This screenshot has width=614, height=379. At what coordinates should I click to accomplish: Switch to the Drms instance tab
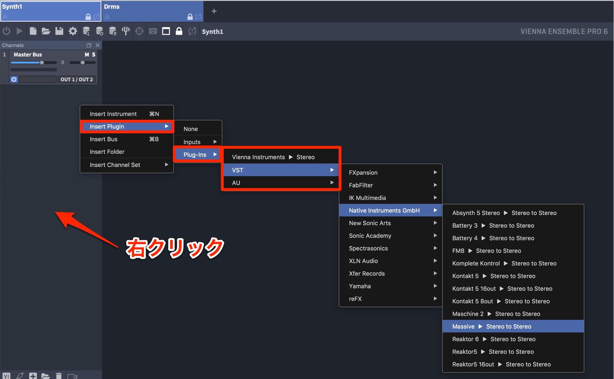[x=152, y=11]
